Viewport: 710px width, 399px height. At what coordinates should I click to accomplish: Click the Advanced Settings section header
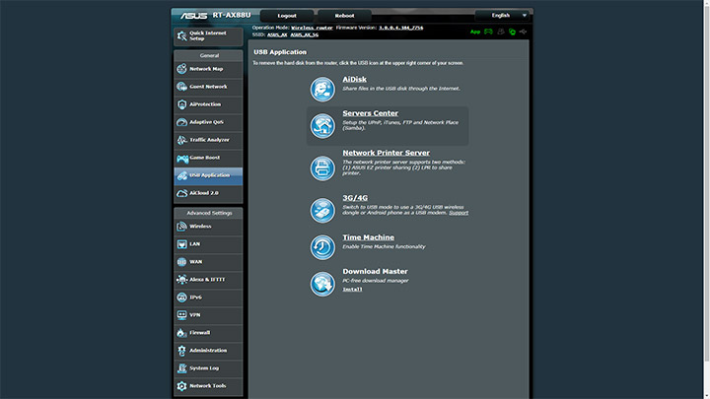coord(209,213)
